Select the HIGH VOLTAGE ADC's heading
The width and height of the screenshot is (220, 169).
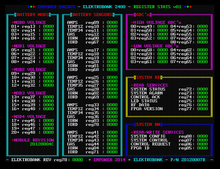[x=157, y=23]
